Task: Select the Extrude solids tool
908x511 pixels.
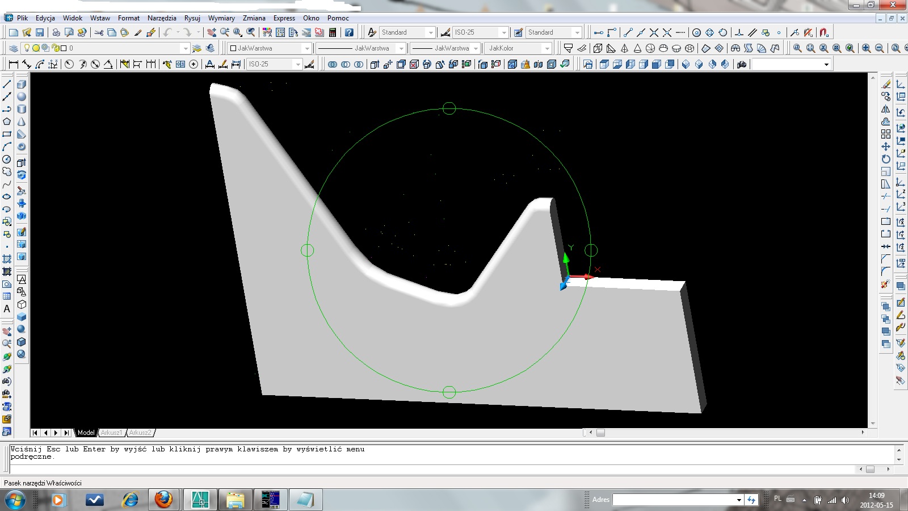Action: click(x=22, y=162)
